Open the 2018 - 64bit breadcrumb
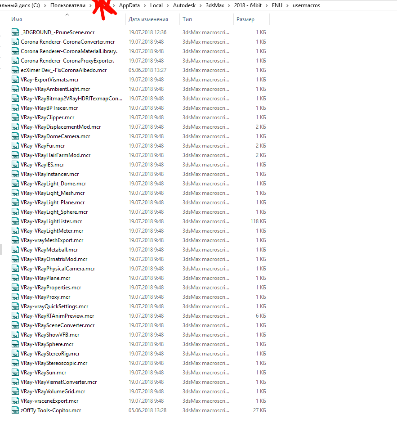 tap(248, 5)
